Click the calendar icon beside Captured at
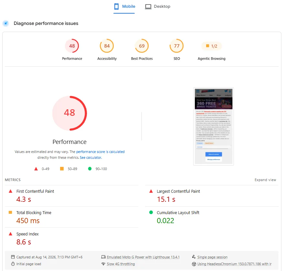This screenshot has width=284, height=271. point(13,257)
